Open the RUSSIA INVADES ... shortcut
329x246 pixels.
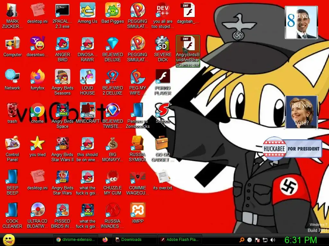point(113,216)
